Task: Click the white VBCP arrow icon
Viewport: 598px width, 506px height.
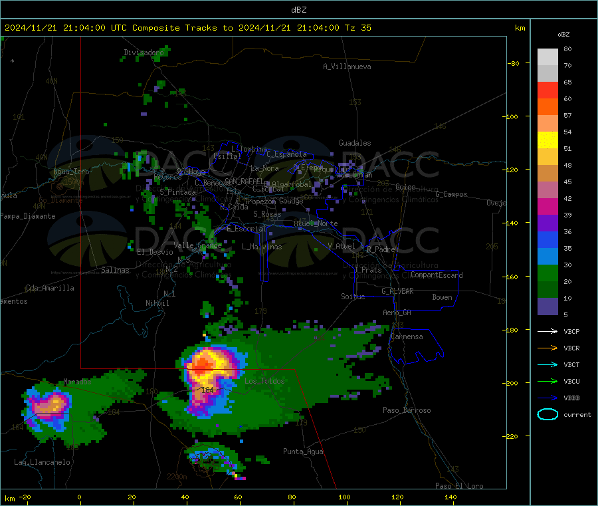Action: pos(548,331)
